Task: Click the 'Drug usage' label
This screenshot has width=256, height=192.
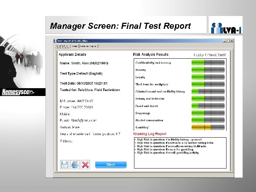Action: coord(143,113)
